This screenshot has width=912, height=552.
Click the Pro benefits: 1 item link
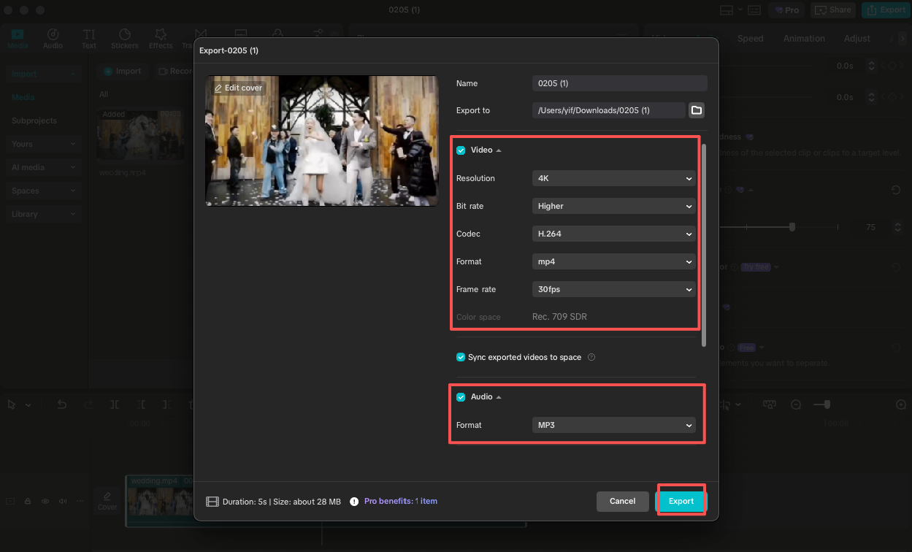400,501
